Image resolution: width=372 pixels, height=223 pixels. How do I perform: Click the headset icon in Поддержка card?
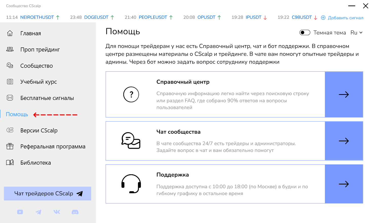tap(131, 184)
